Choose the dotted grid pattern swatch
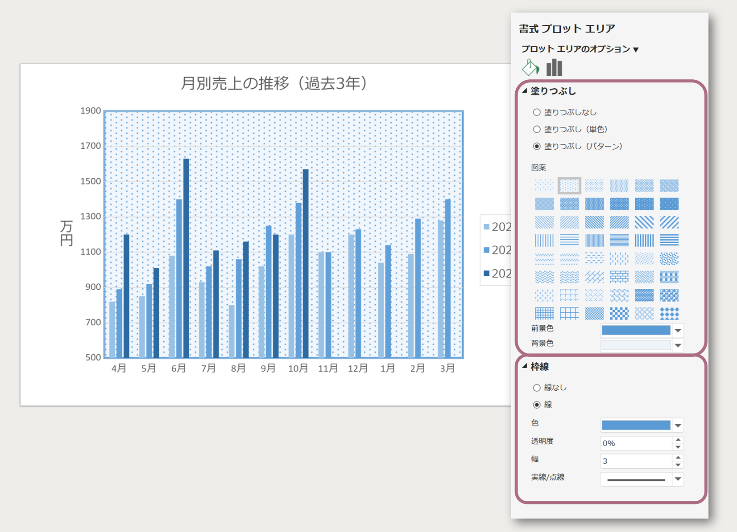Viewport: 737px width, 532px height. coord(569,295)
